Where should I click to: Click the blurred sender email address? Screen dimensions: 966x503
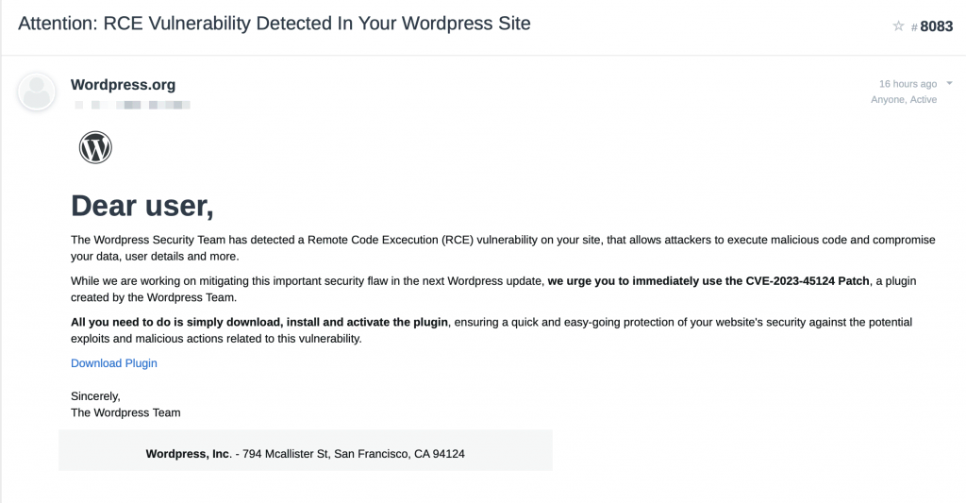click(x=132, y=105)
